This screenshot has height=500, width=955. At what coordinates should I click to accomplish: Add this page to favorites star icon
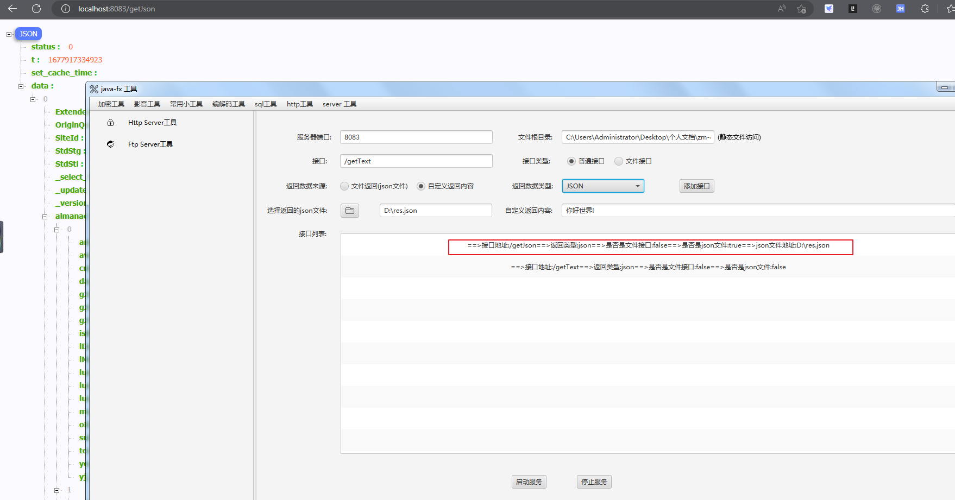[x=801, y=9]
